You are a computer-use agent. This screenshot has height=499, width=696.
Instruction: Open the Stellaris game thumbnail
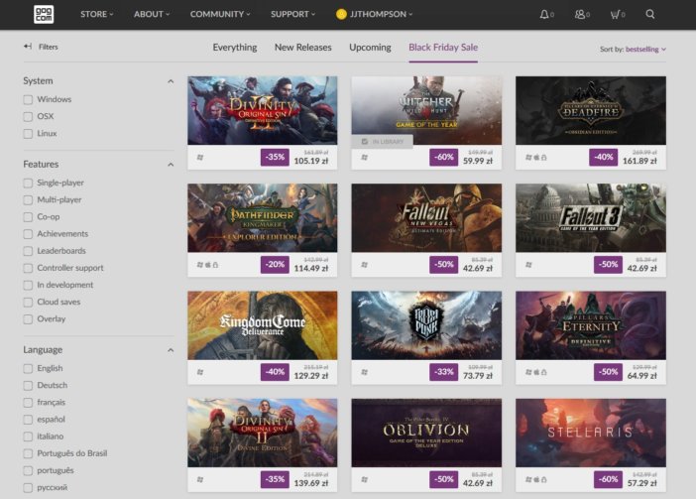point(591,433)
